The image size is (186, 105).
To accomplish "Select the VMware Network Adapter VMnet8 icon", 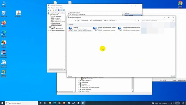I will tap(120, 29).
